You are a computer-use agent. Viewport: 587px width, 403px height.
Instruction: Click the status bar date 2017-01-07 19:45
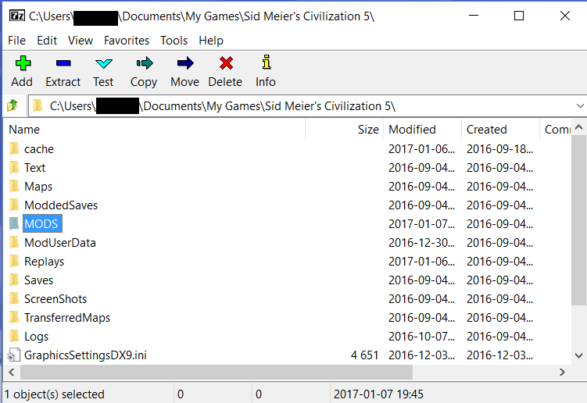[378, 394]
